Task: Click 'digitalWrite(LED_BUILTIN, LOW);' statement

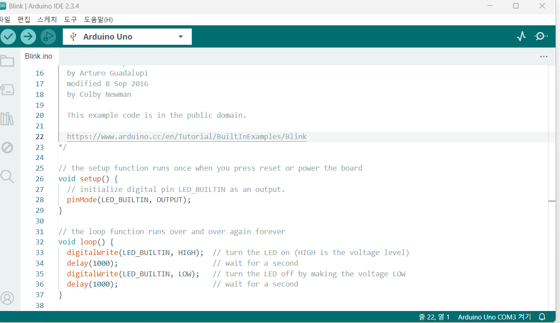Action: [x=133, y=274]
